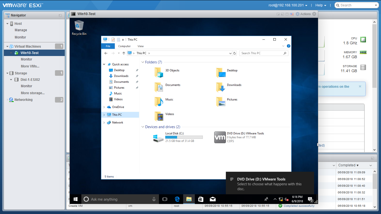Click the Explorer refresh button
The height and width of the screenshot is (214, 381).
235,53
